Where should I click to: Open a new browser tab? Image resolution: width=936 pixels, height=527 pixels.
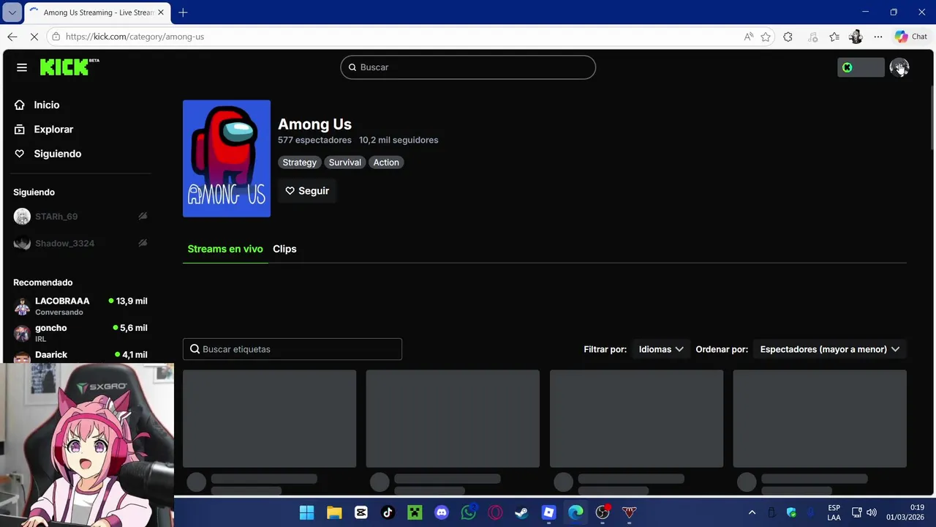click(x=183, y=12)
